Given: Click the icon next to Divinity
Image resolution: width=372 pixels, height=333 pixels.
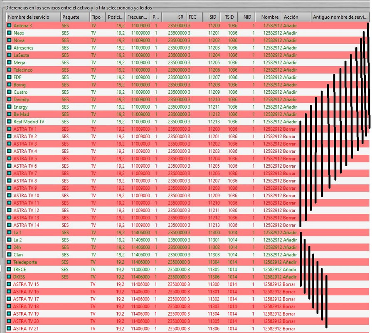Looking at the screenshot, I should point(9,99).
